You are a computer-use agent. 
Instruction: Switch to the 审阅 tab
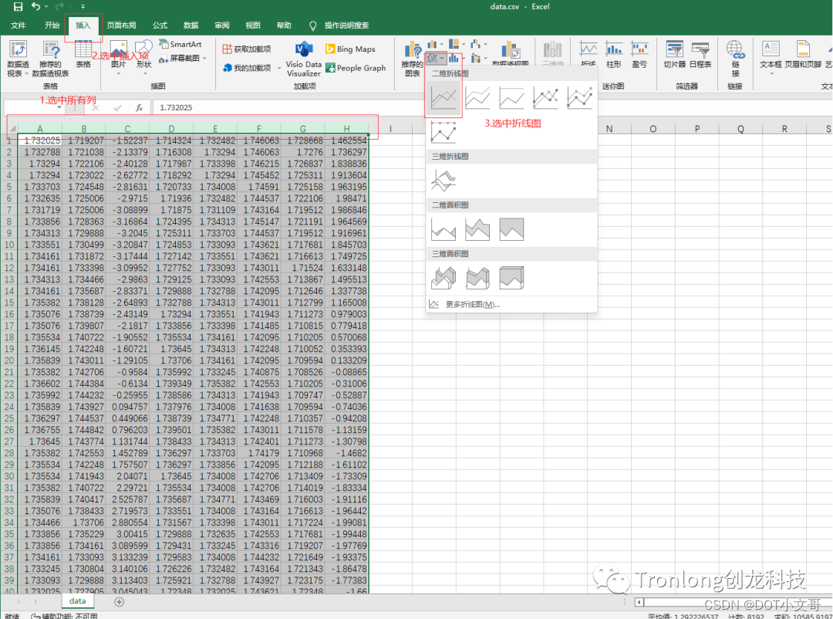click(222, 25)
